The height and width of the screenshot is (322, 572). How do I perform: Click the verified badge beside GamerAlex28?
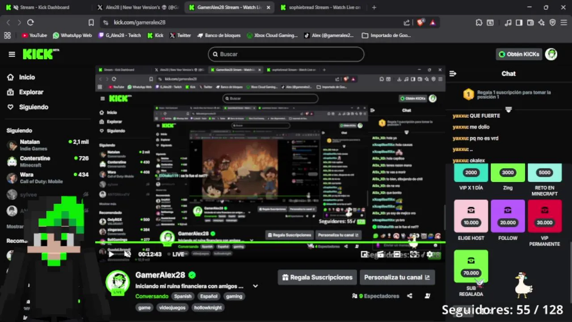192,275
